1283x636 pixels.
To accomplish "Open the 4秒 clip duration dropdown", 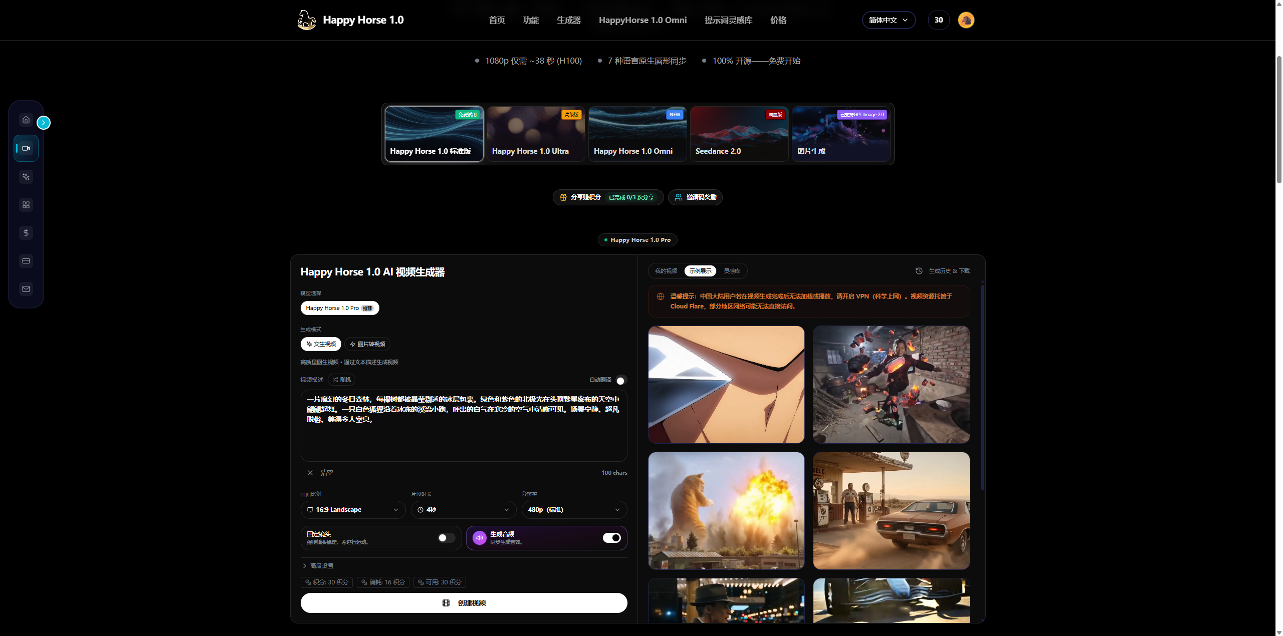I will pos(464,510).
